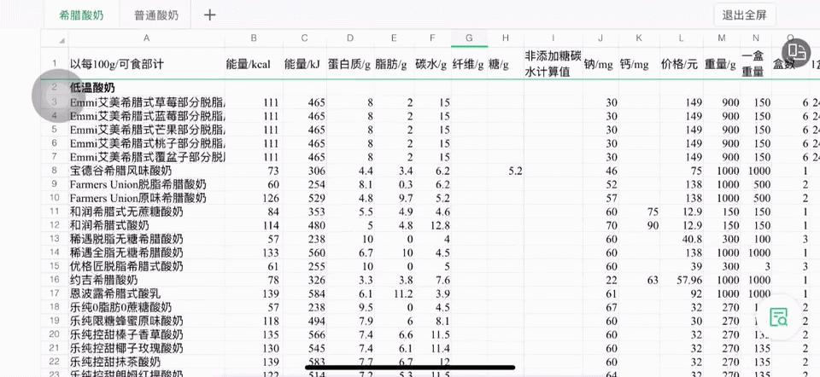820x377 pixels.
Task: Select column A header
Action: [x=146, y=38]
